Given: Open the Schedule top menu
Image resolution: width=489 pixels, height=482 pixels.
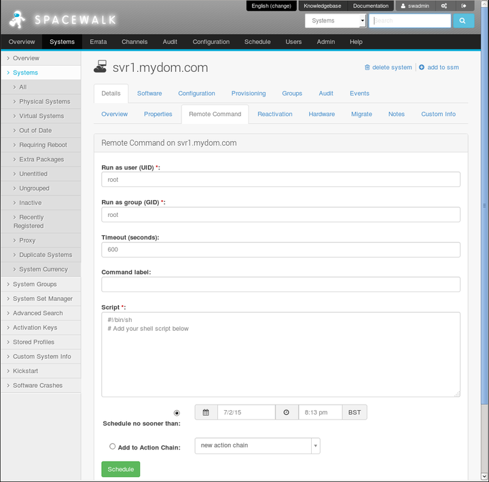Looking at the screenshot, I should pyautogui.click(x=257, y=42).
